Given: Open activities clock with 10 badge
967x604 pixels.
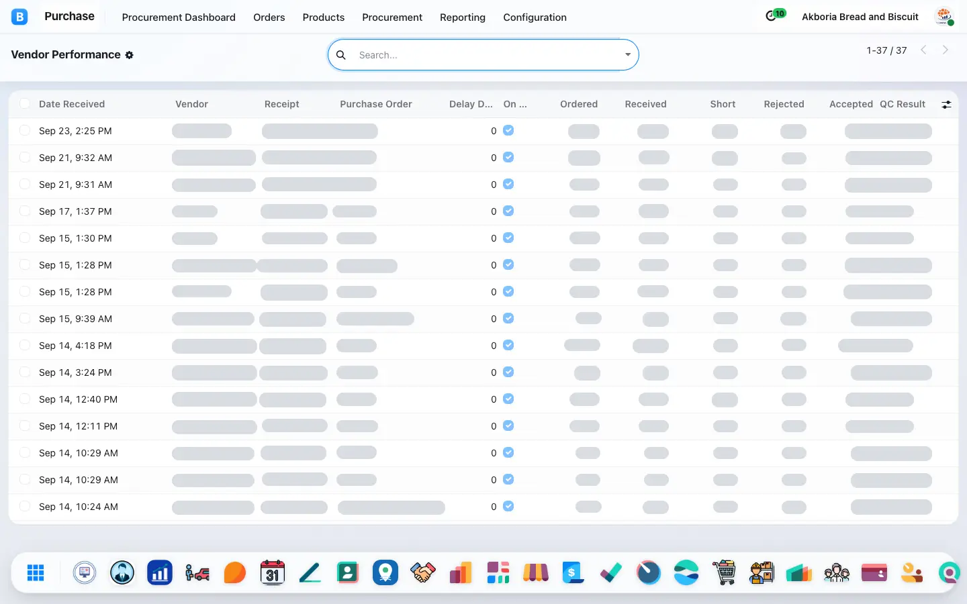Looking at the screenshot, I should (x=774, y=15).
